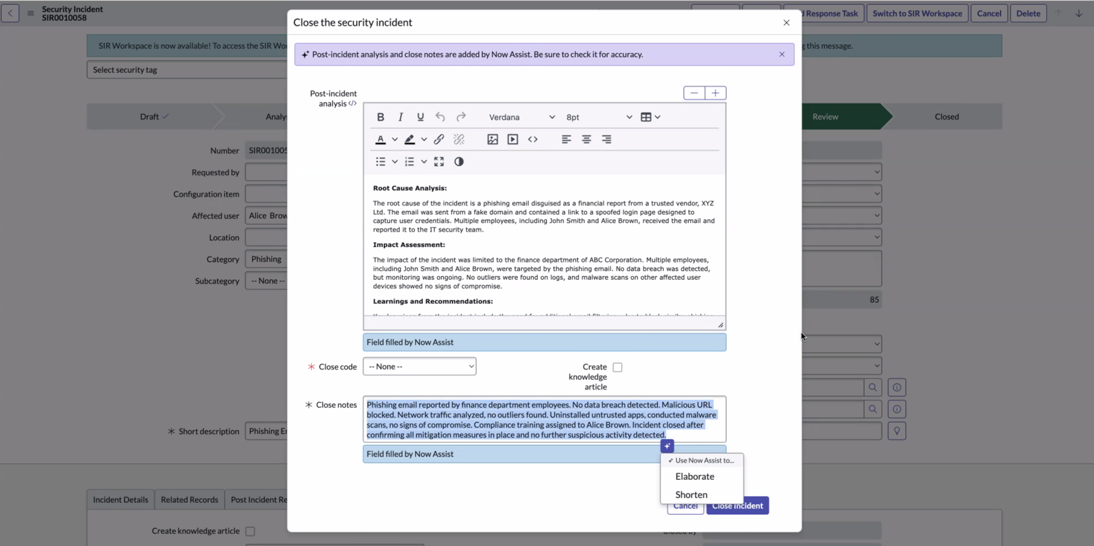
Task: Open the 8pt font size dropdown
Action: (x=599, y=117)
